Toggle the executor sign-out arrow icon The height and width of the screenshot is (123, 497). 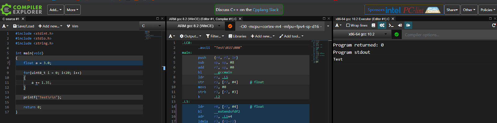point(408,25)
